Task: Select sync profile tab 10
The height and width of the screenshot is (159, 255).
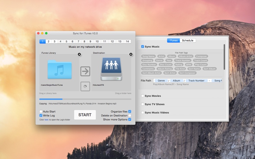Action: [97, 41]
